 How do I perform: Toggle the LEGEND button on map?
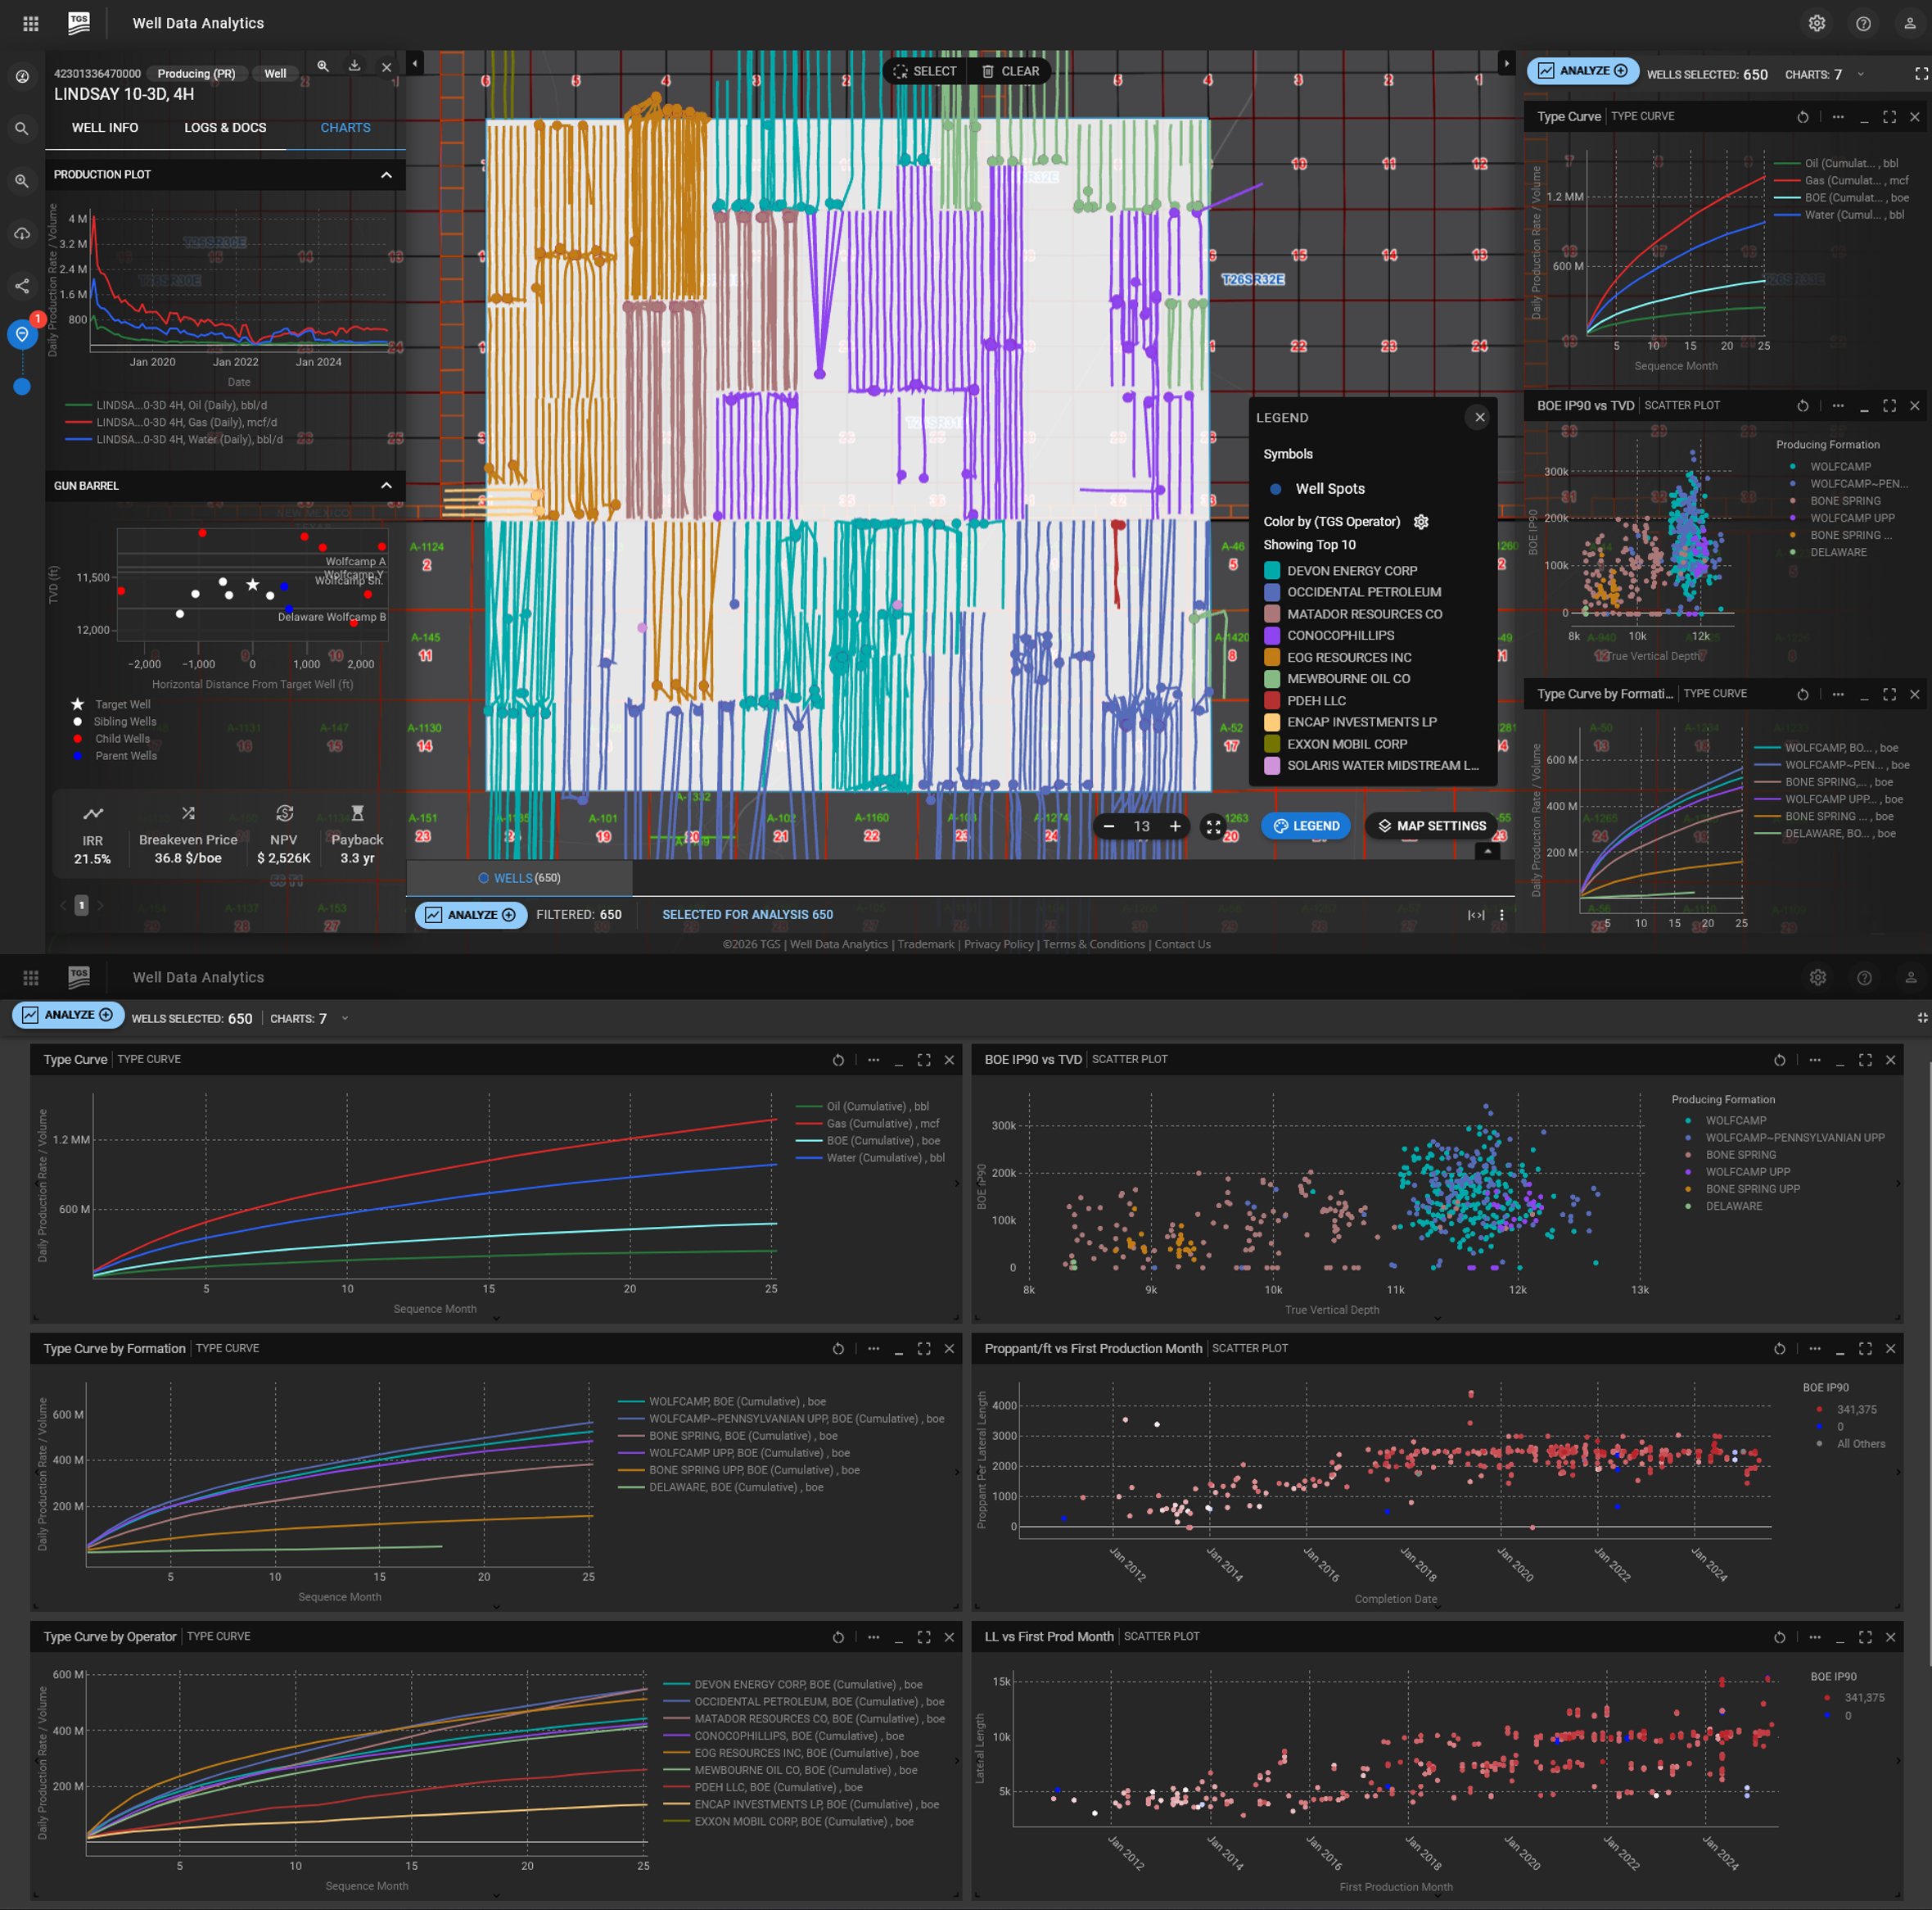point(1306,826)
